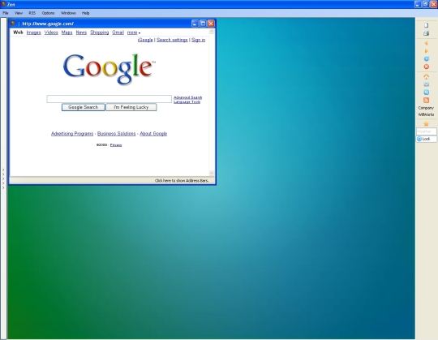The width and height of the screenshot is (438, 340).
Task: Minimize the google.com child window
Action: point(195,24)
